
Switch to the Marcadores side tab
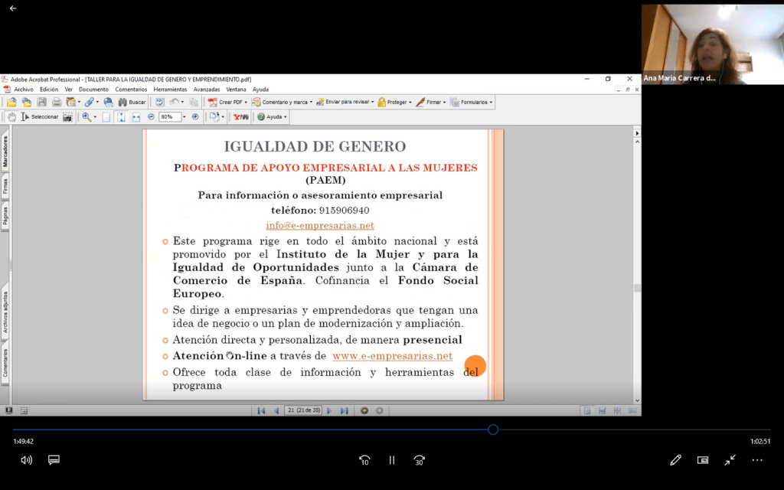pyautogui.click(x=5, y=152)
